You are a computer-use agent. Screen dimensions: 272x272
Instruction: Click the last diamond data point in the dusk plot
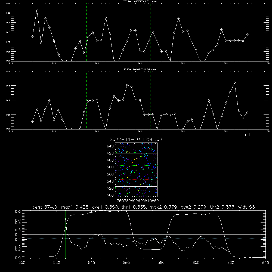[x=247, y=112]
